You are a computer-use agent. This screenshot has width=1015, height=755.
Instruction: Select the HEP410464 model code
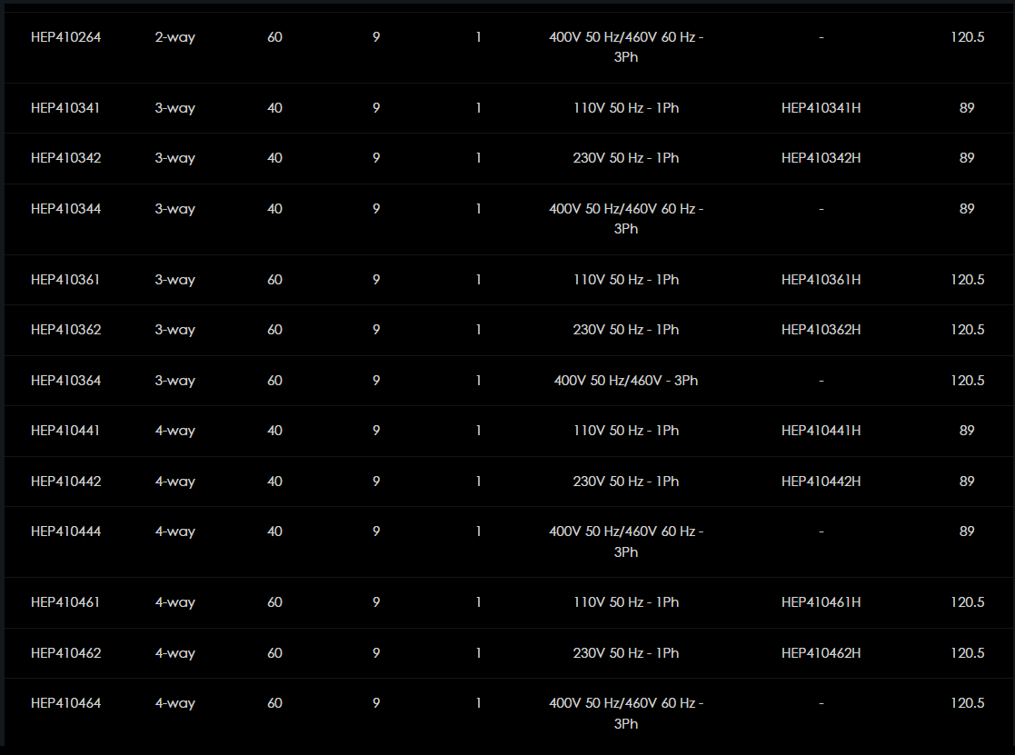65,703
